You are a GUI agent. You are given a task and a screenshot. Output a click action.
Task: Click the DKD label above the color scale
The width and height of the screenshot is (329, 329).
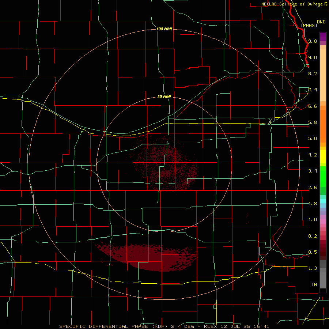321,22
